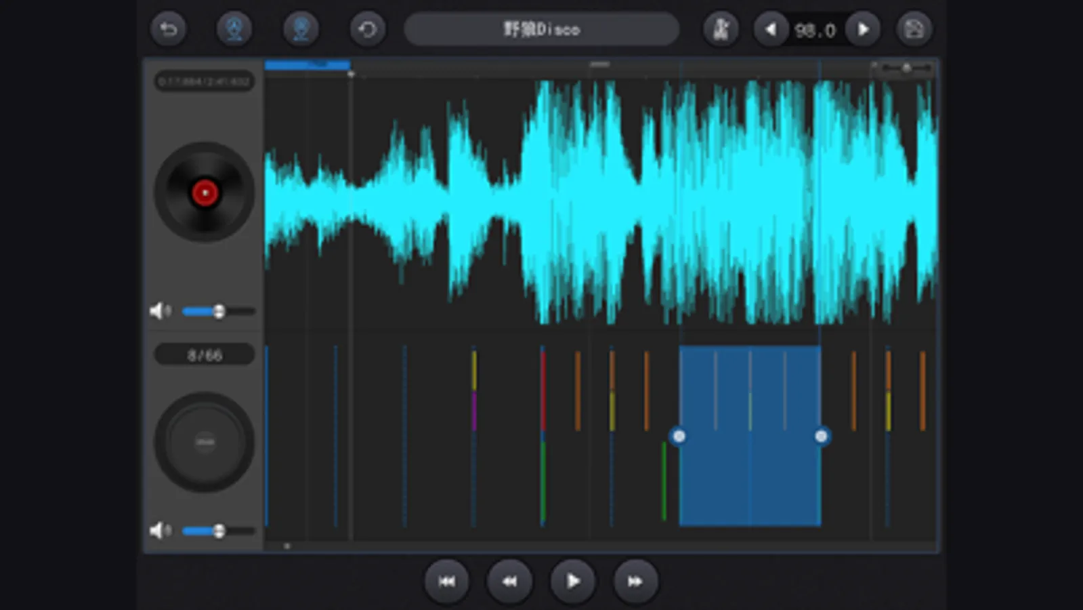Click inside the blue selected region
Viewport: 1083px width, 610px height.
pyautogui.click(x=750, y=436)
